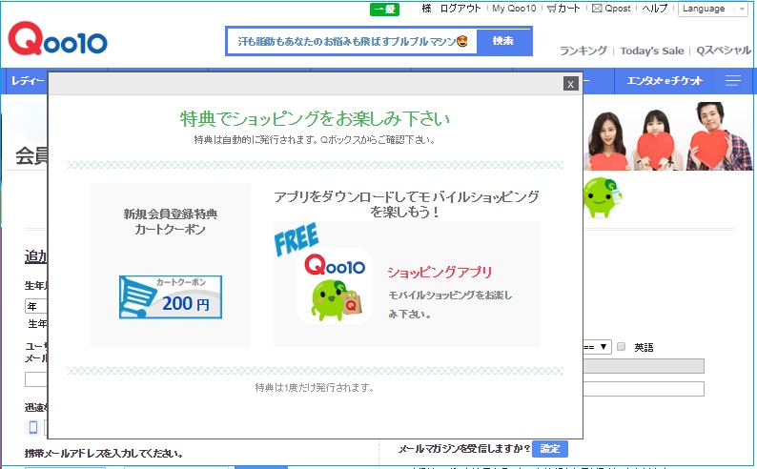Open My Qoo10 link

[514, 9]
